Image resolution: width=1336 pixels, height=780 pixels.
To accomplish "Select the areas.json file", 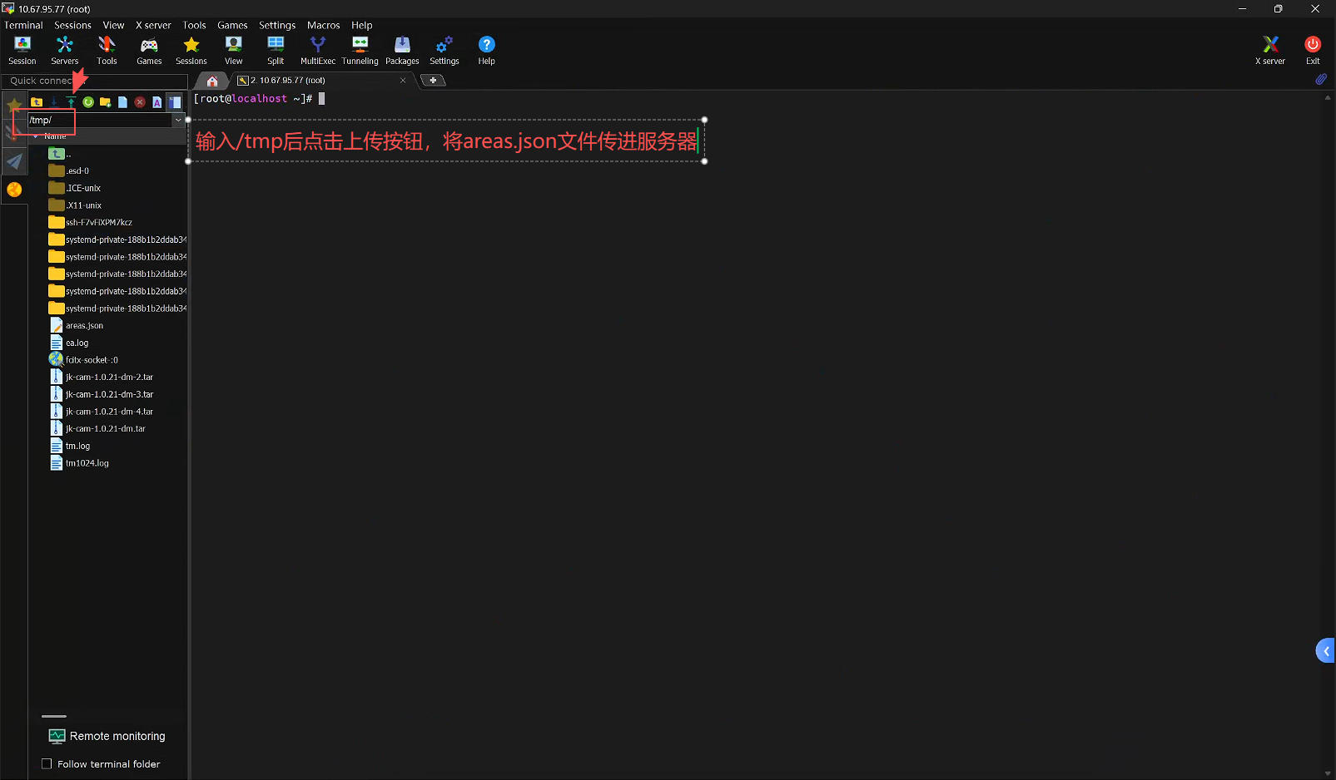I will [x=84, y=326].
